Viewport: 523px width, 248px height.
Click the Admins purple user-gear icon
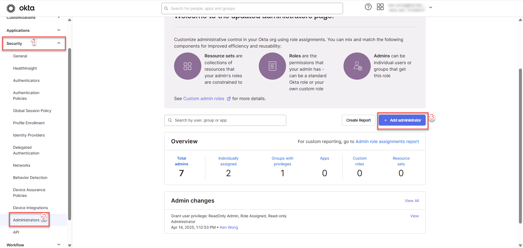click(357, 66)
